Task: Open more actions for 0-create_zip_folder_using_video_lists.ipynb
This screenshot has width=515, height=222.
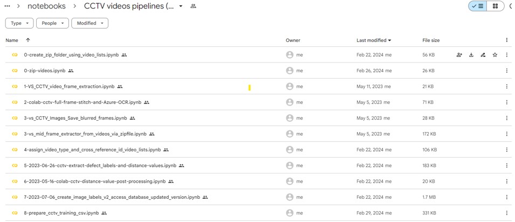Action: coord(507,55)
